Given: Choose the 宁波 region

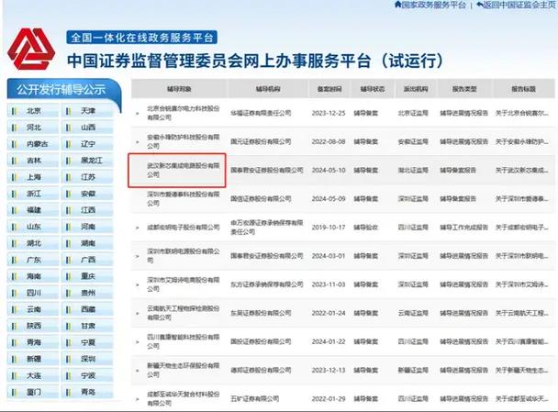Looking at the screenshot, I should (87, 375).
